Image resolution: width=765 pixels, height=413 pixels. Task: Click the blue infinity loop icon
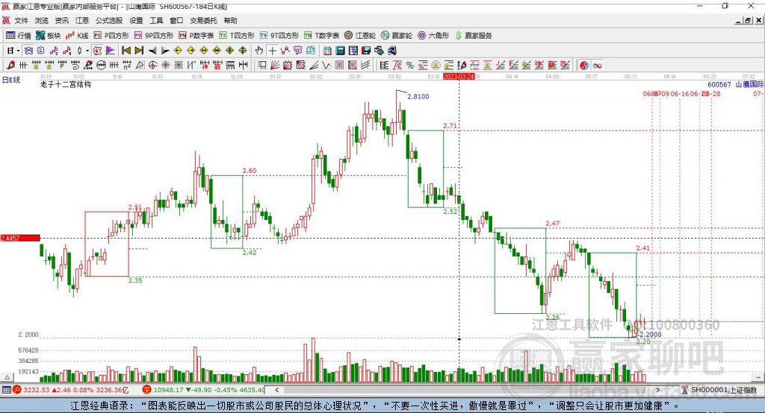point(597,66)
